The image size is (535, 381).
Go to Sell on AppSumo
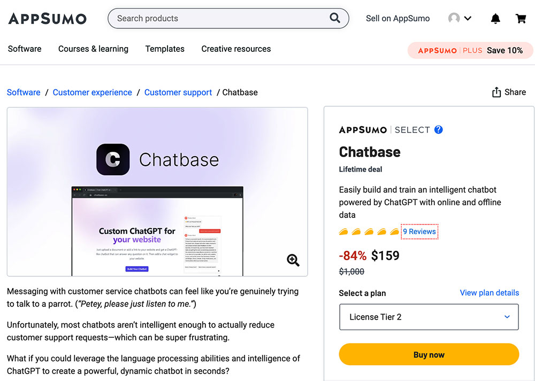398,18
